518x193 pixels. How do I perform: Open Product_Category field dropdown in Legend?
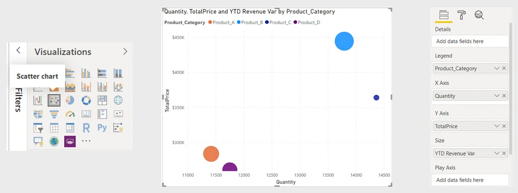point(497,69)
